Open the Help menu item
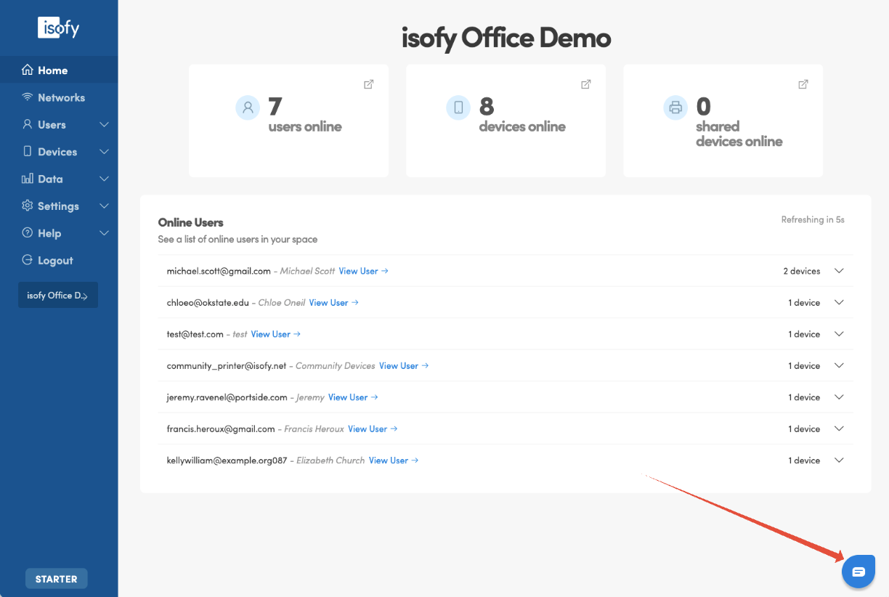 click(x=59, y=233)
